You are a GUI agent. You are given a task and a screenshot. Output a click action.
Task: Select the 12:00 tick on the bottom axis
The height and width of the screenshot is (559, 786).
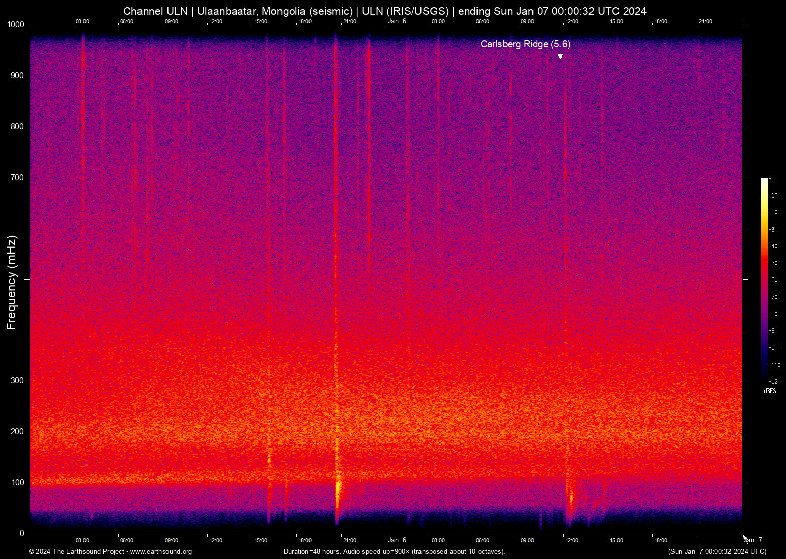click(x=216, y=540)
